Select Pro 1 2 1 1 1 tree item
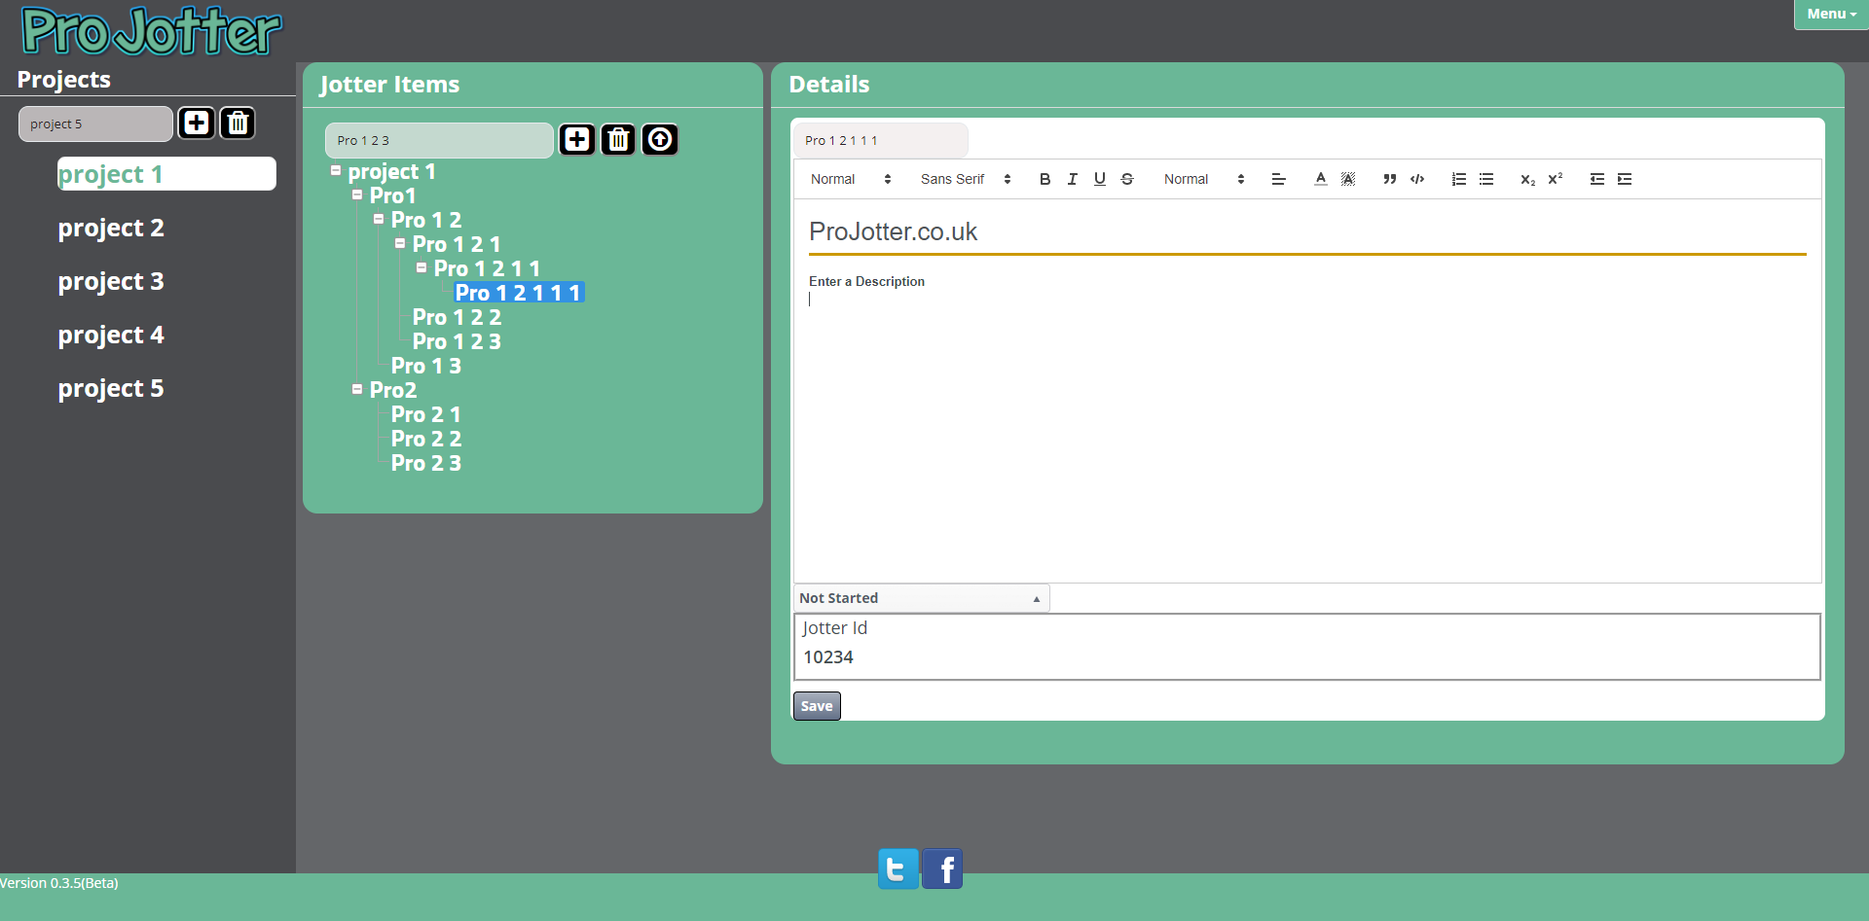The image size is (1869, 921). 519,293
